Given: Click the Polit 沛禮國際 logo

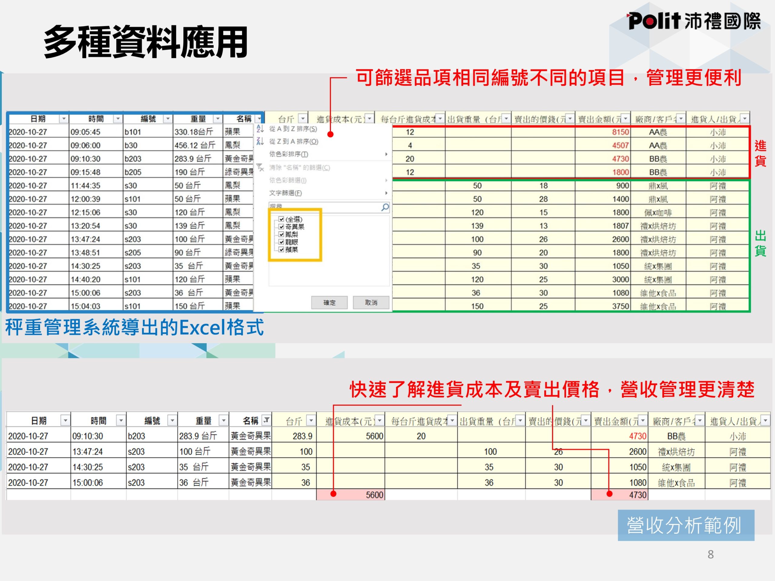Looking at the screenshot, I should [x=693, y=21].
